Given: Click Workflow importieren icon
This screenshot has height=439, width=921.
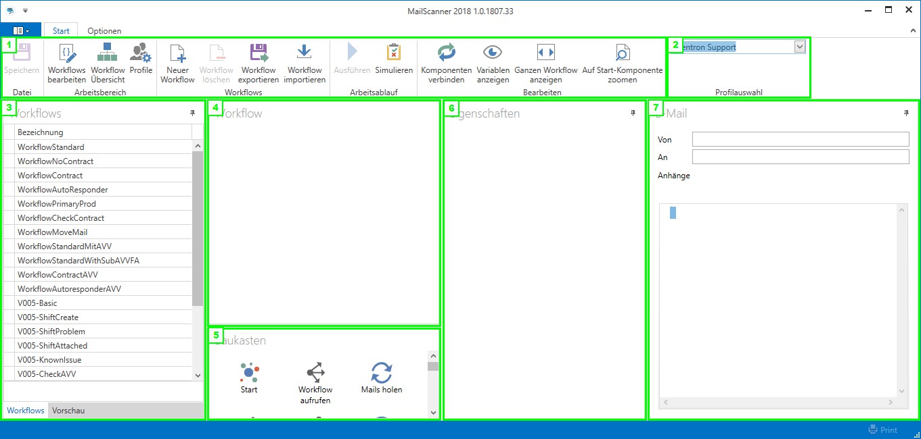Looking at the screenshot, I should click(x=305, y=53).
